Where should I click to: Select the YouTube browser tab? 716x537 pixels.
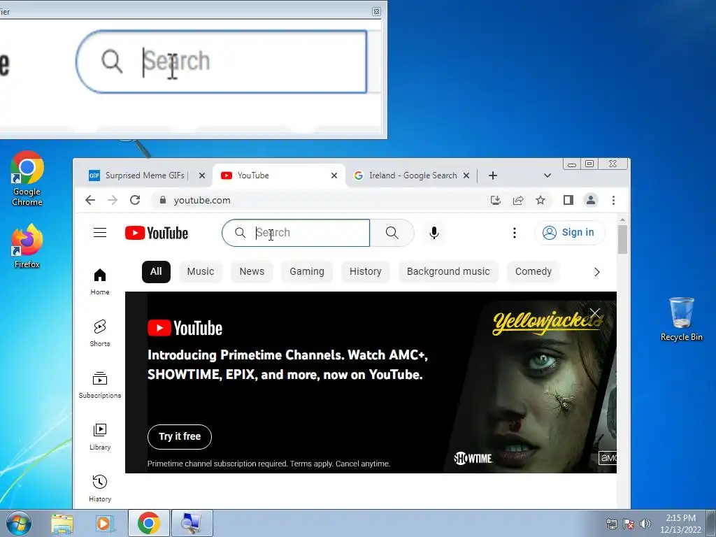pos(278,176)
